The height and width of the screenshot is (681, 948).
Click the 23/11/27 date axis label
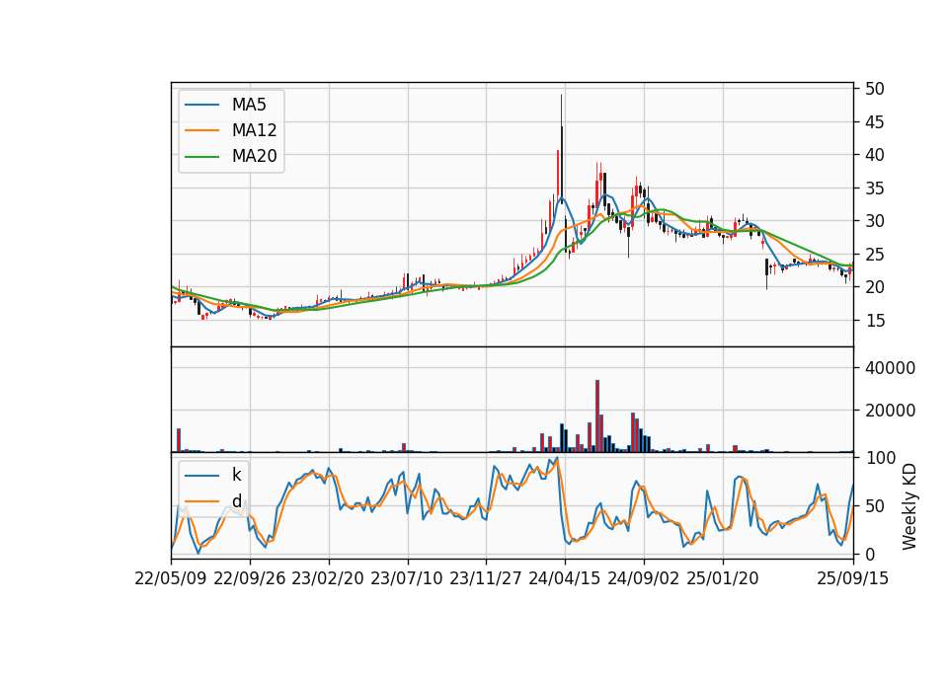(486, 579)
